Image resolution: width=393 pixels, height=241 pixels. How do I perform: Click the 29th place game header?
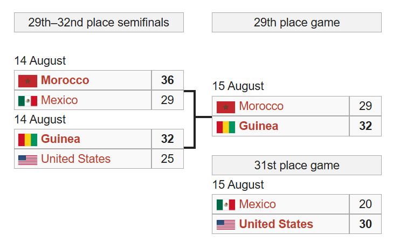click(297, 22)
